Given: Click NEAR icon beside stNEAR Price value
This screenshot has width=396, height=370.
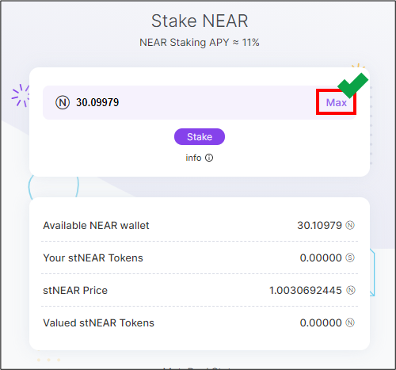Looking at the screenshot, I should [351, 290].
